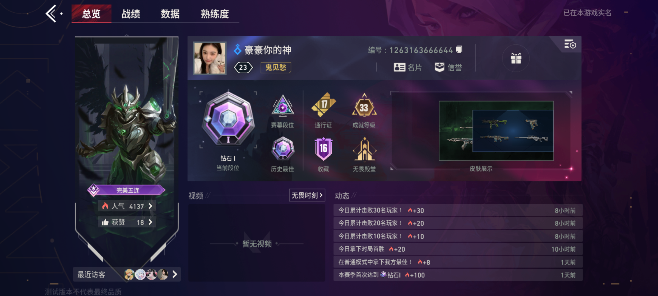Screen dimensions: 658x296
Task: Open the 数据 tab
Action: tap(170, 14)
